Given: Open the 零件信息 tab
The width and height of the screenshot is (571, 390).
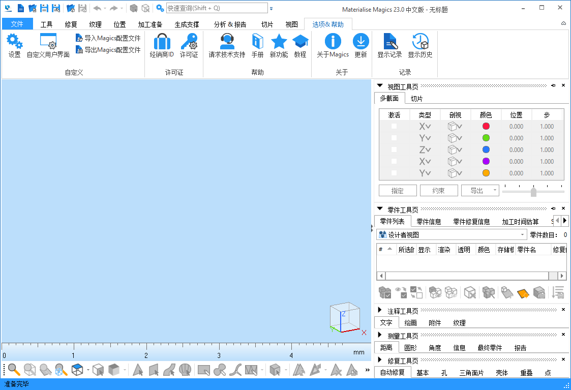Looking at the screenshot, I should coord(429,221).
